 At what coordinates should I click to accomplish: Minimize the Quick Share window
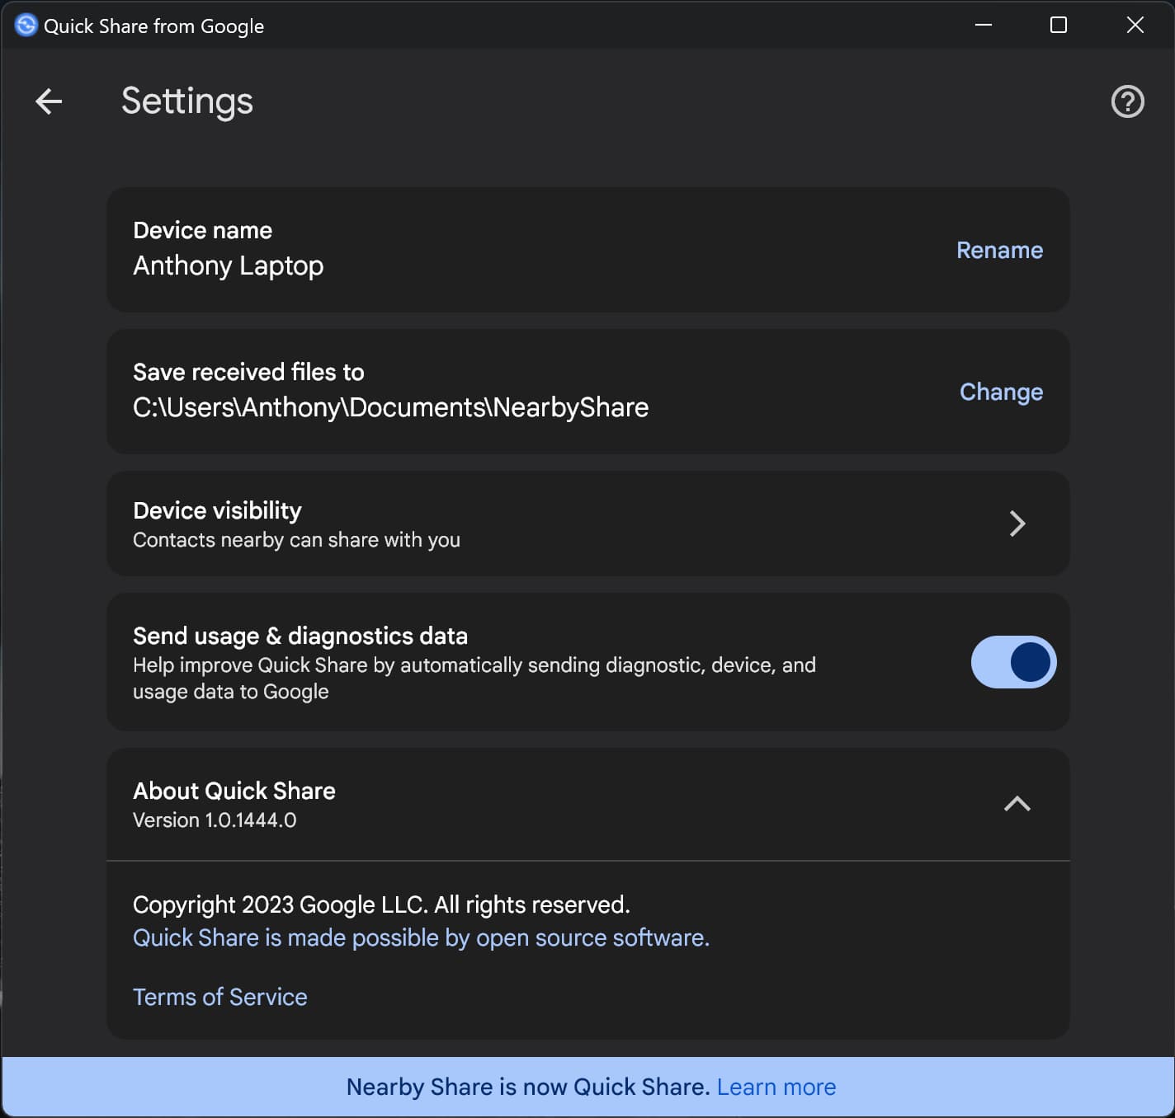pos(983,25)
